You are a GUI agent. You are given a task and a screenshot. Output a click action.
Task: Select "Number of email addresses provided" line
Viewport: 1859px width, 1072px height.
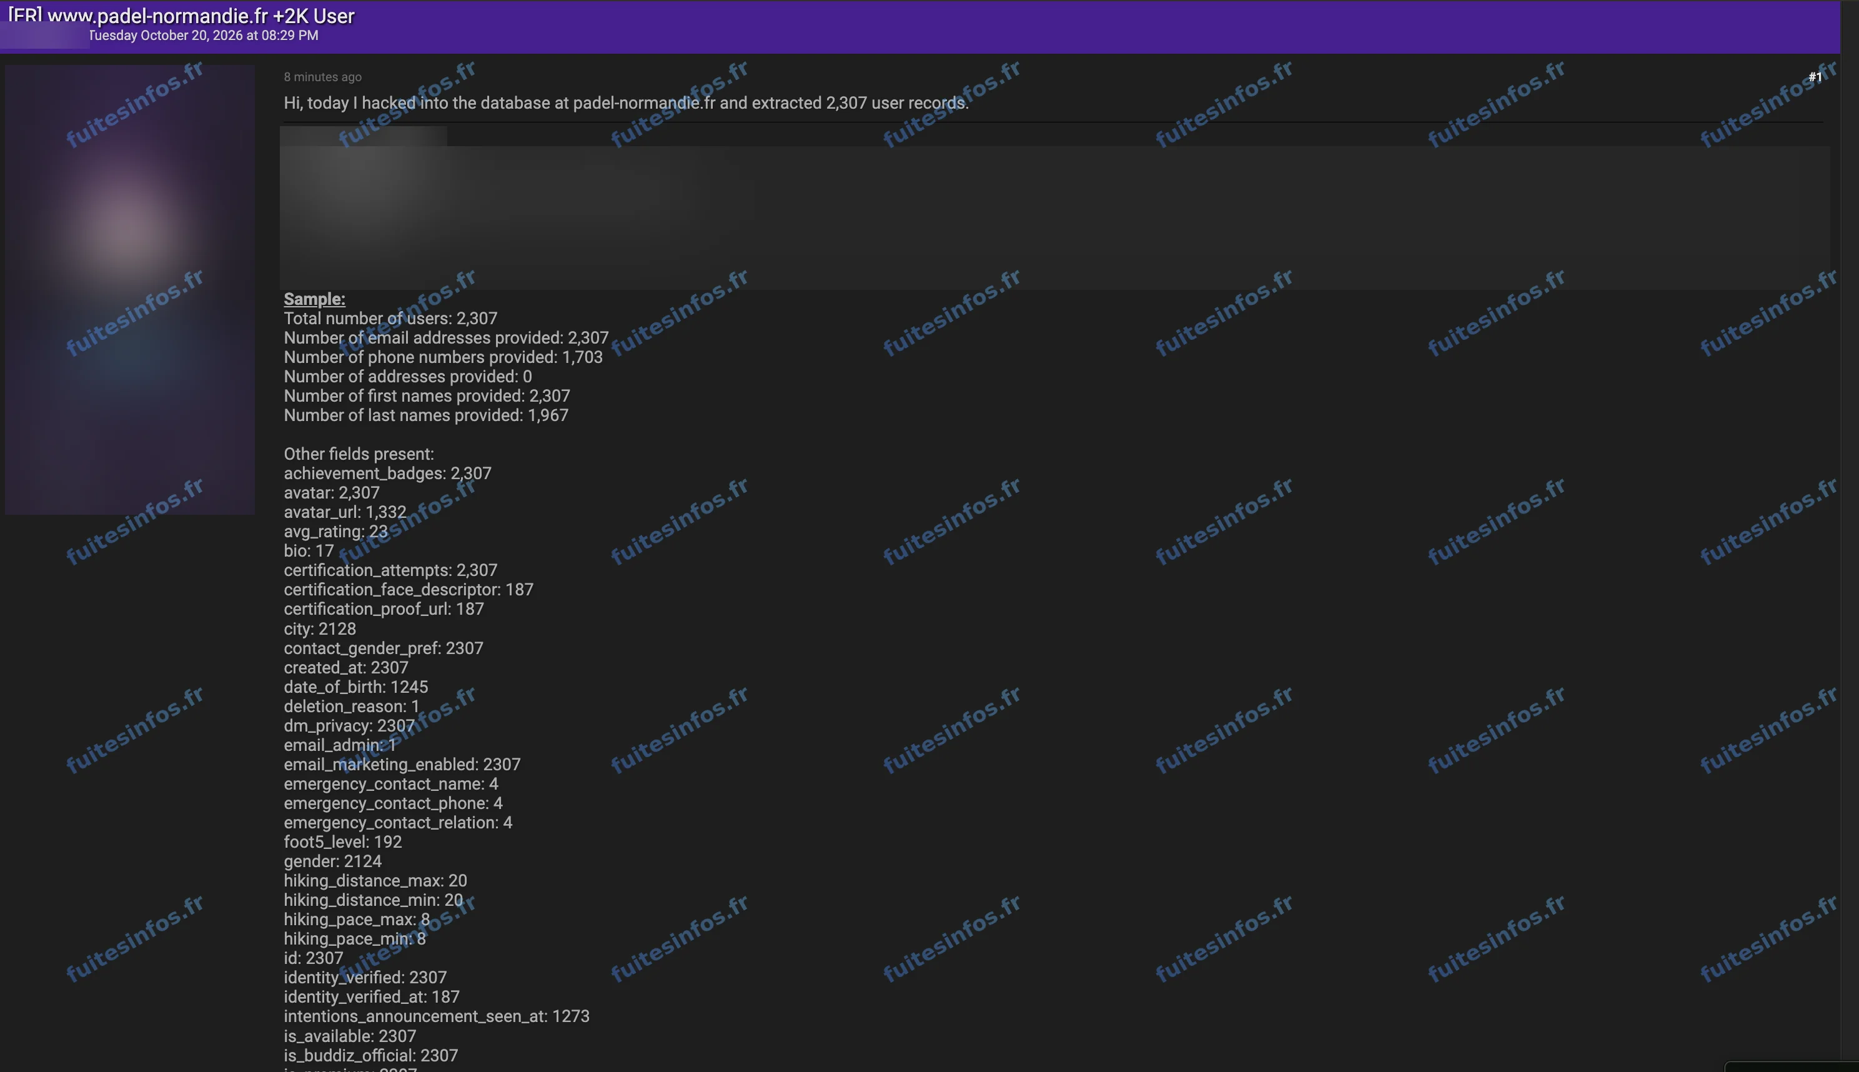tap(446, 338)
